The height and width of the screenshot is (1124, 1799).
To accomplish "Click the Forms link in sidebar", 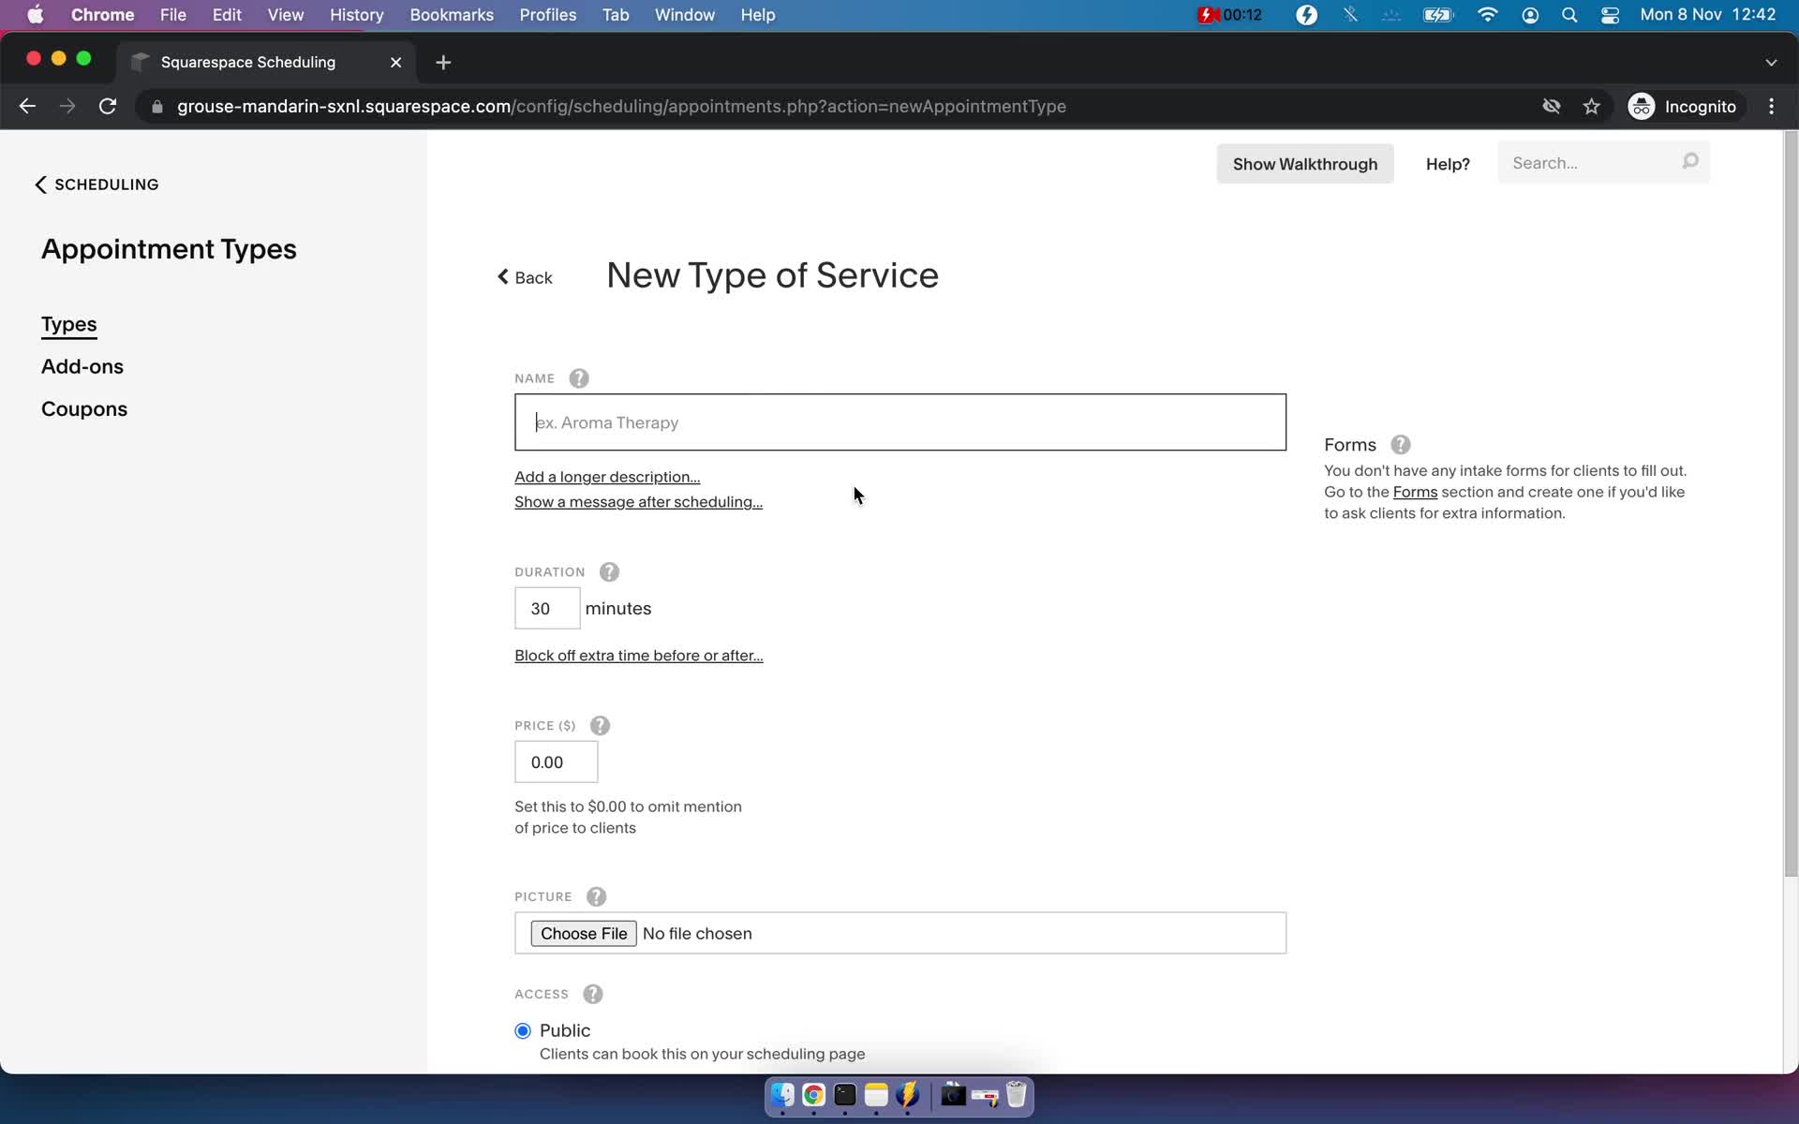I will (x=1414, y=491).
